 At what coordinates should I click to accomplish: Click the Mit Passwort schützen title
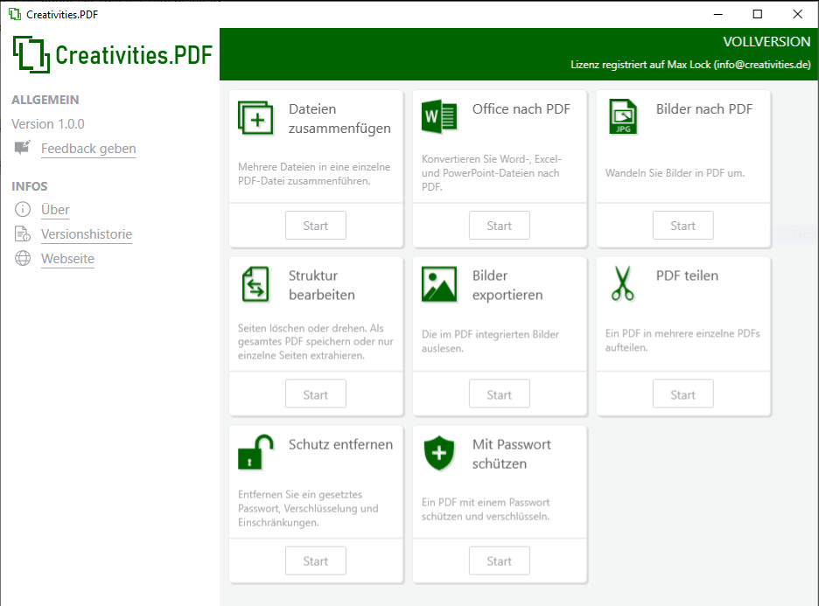pyautogui.click(x=511, y=454)
